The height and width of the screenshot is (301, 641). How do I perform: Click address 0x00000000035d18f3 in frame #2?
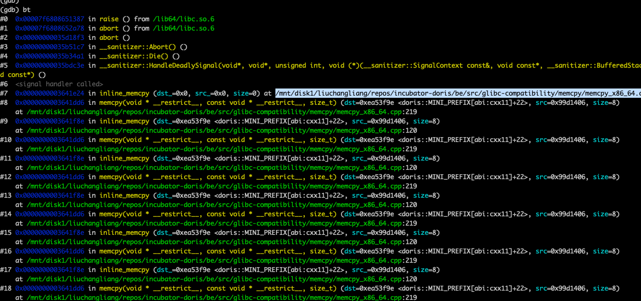(50, 38)
